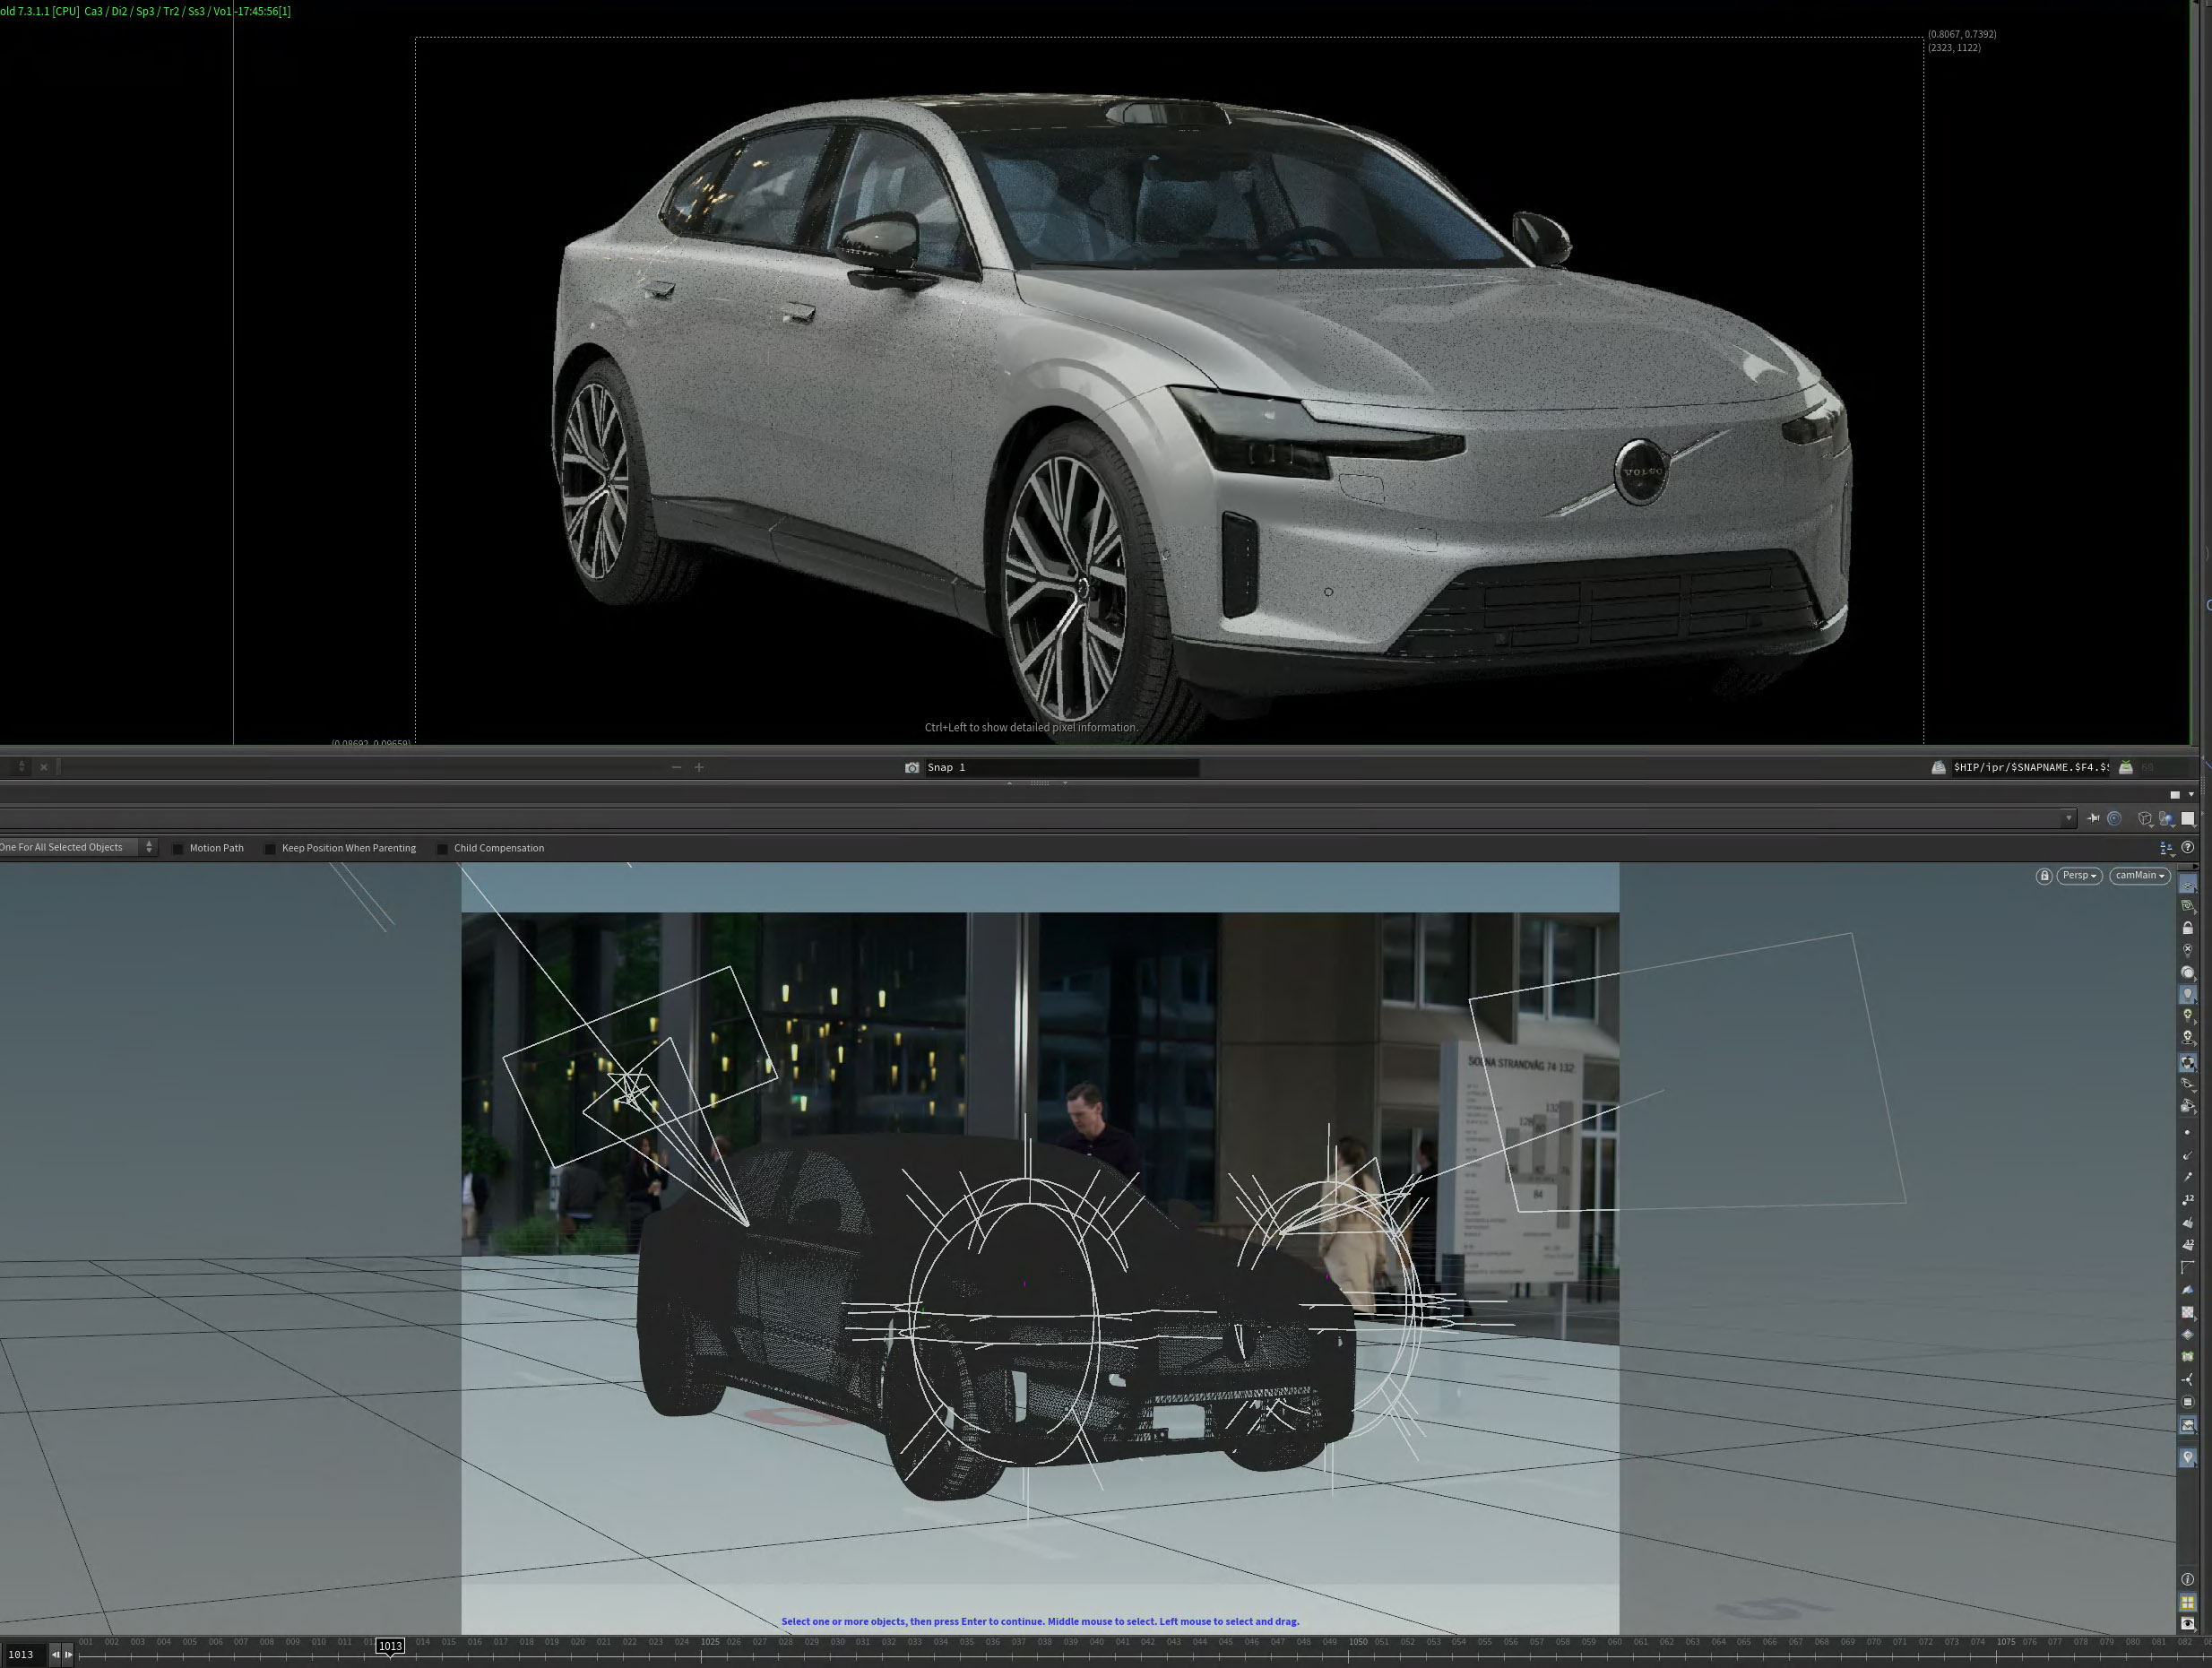Click the blue target circle icon
The height and width of the screenshot is (1668, 2212).
point(2114,818)
